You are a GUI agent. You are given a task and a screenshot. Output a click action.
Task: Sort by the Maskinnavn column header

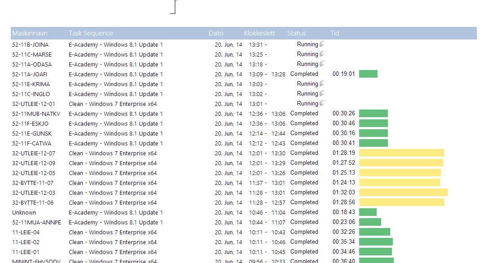[x=30, y=33]
